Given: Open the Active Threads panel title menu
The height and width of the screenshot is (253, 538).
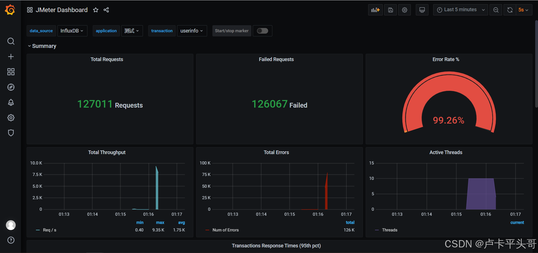Looking at the screenshot, I should tap(446, 152).
